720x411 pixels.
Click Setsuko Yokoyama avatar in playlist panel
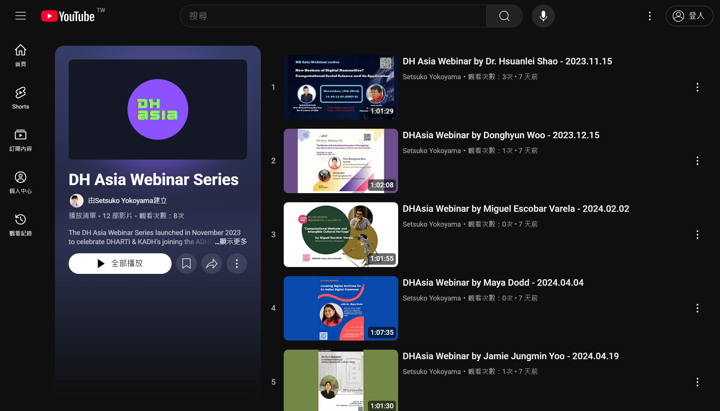click(77, 201)
